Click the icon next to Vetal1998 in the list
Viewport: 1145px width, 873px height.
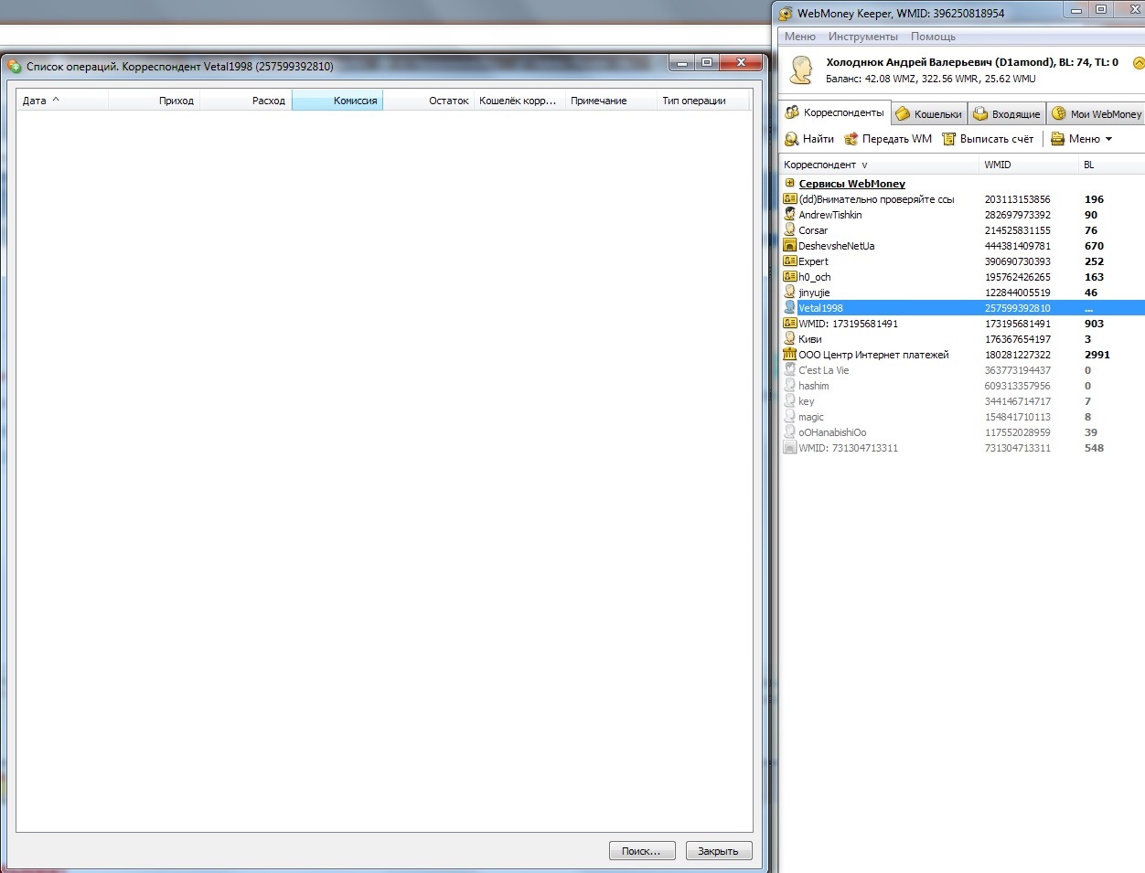tap(790, 307)
